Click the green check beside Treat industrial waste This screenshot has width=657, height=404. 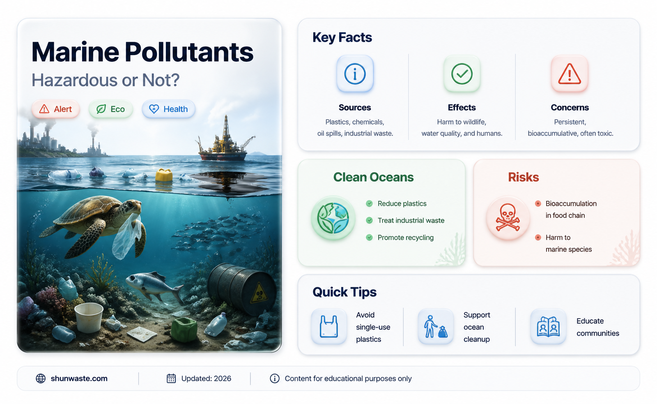point(370,220)
